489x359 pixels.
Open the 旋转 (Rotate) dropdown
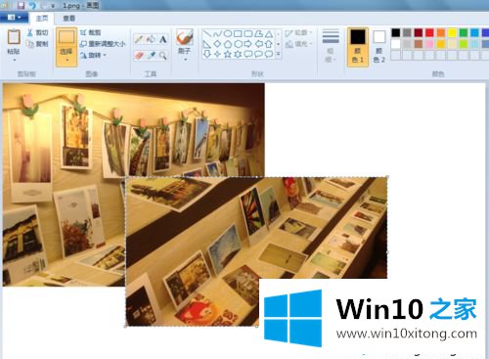pyautogui.click(x=93, y=55)
